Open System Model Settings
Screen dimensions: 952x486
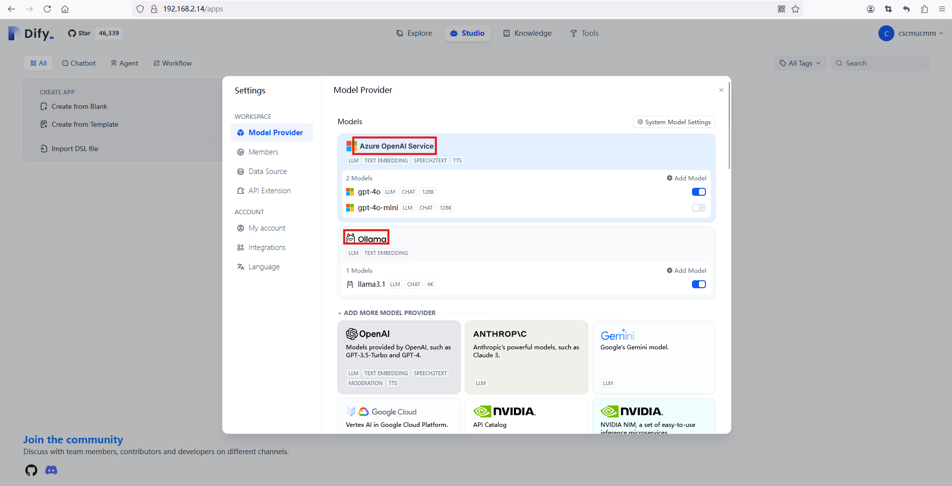tap(674, 122)
